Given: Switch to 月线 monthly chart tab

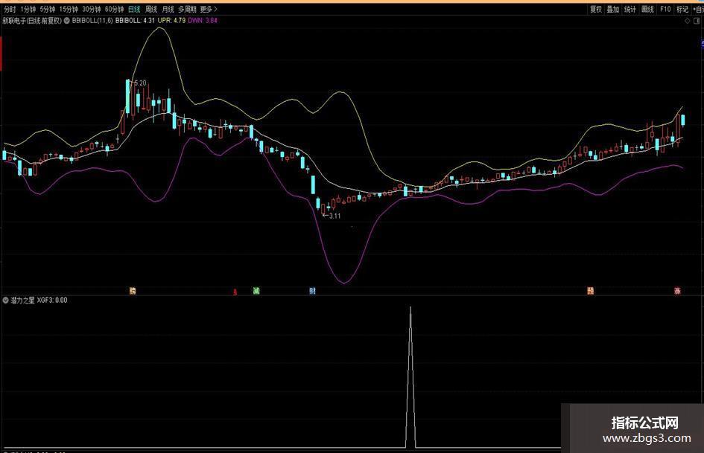Looking at the screenshot, I should point(168,9).
